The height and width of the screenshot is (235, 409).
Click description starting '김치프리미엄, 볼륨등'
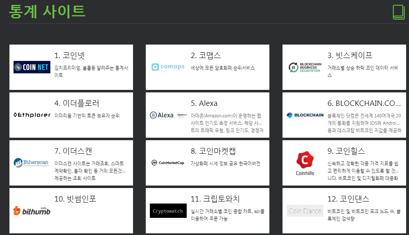coord(91,72)
